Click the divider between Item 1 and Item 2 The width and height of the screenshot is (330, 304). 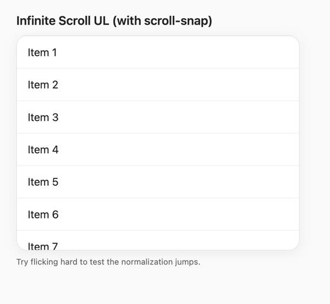tap(158, 69)
